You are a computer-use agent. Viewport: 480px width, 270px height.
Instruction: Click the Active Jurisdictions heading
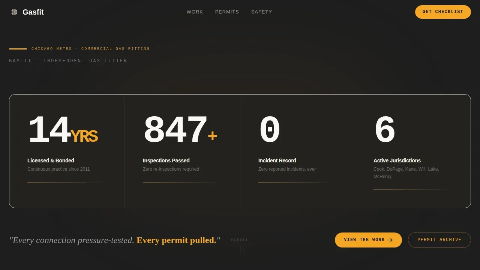click(x=397, y=160)
